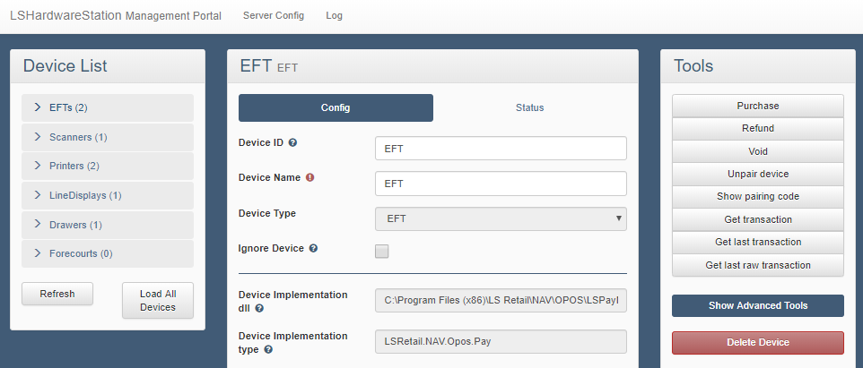Click the Device Name input field
The width and height of the screenshot is (863, 368).
pos(501,184)
